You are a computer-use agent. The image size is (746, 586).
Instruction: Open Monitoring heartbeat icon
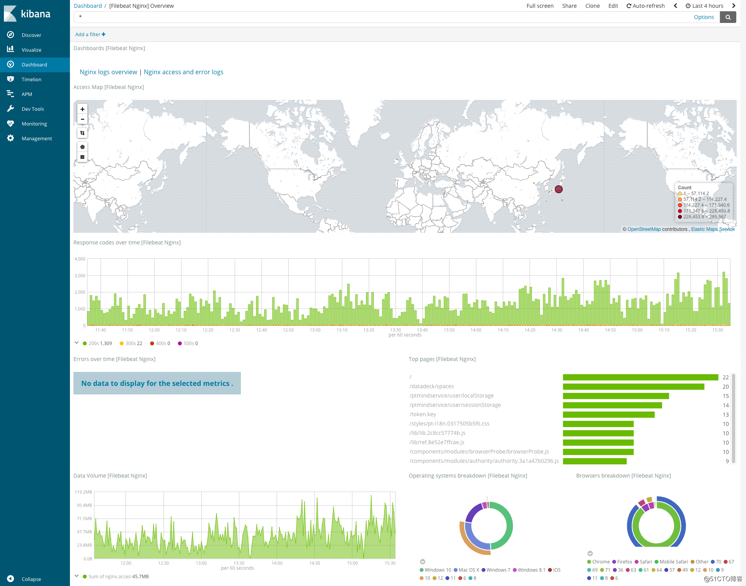pos(10,123)
